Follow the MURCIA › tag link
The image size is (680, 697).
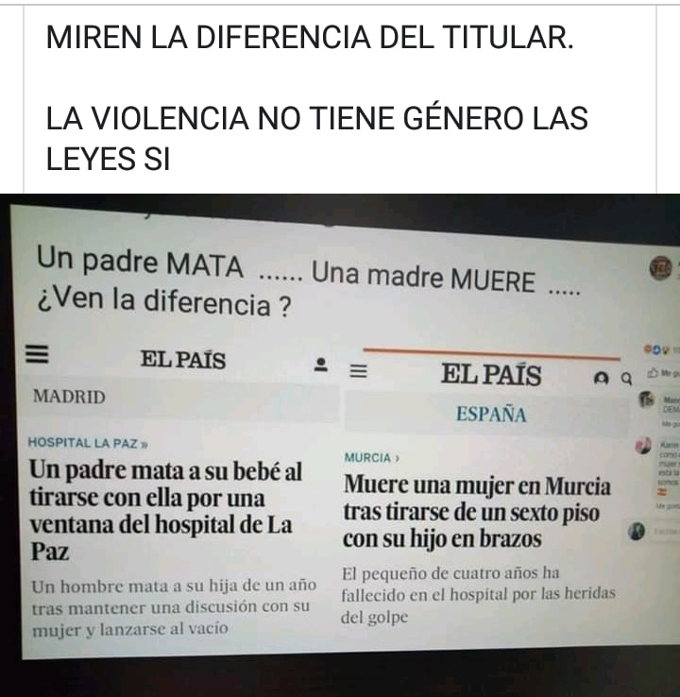coord(371,457)
